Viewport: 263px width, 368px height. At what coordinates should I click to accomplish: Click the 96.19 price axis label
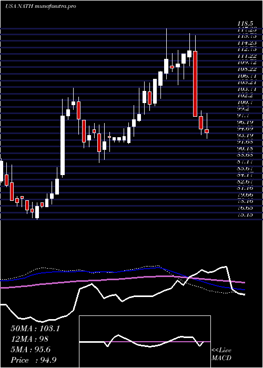pos(245,122)
